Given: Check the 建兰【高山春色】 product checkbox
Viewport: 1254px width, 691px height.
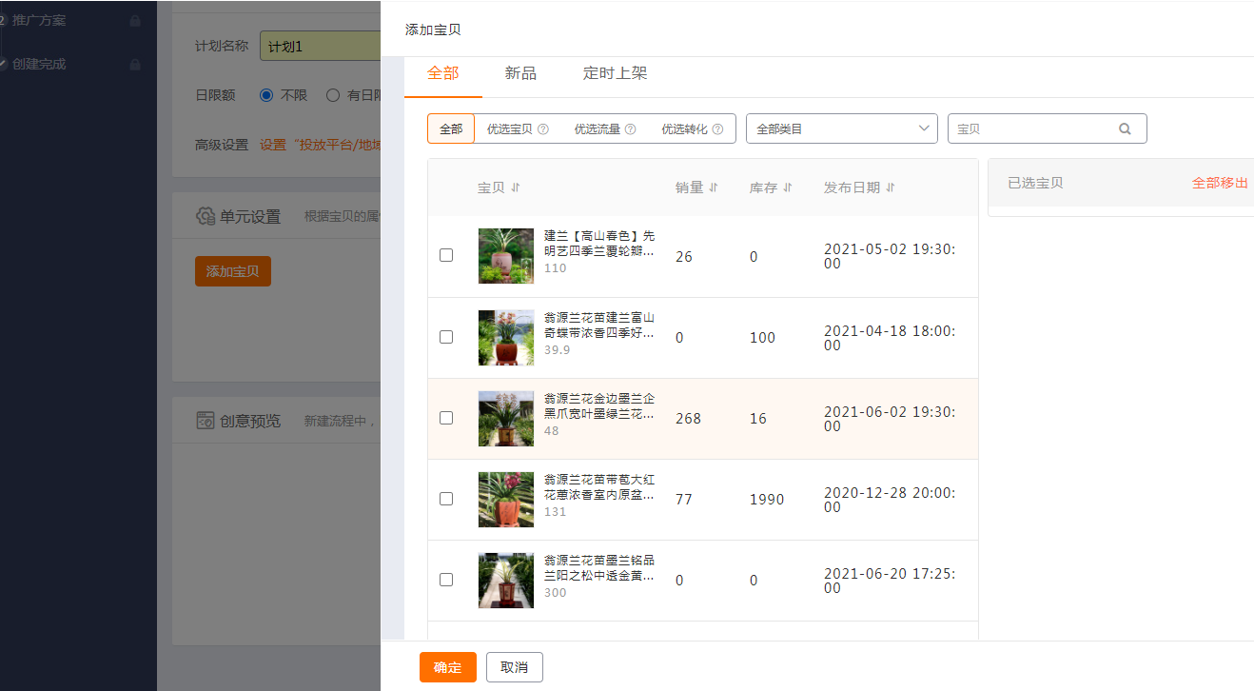Looking at the screenshot, I should [446, 255].
